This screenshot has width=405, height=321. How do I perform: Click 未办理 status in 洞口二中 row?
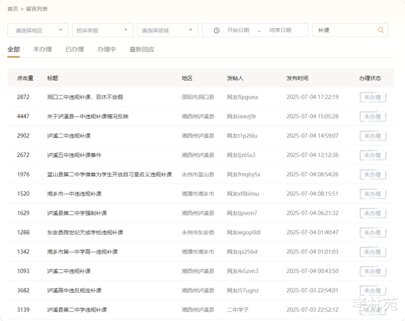(373, 97)
